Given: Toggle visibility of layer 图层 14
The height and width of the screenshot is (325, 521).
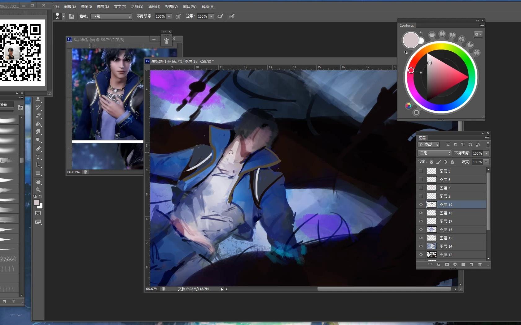Looking at the screenshot, I should (x=421, y=246).
